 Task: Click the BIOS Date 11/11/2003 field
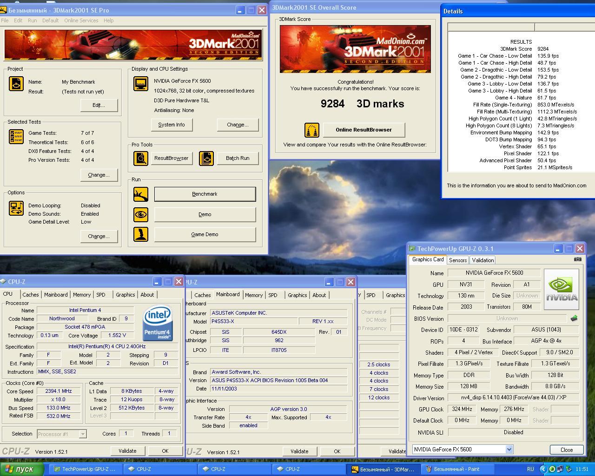[278, 389]
